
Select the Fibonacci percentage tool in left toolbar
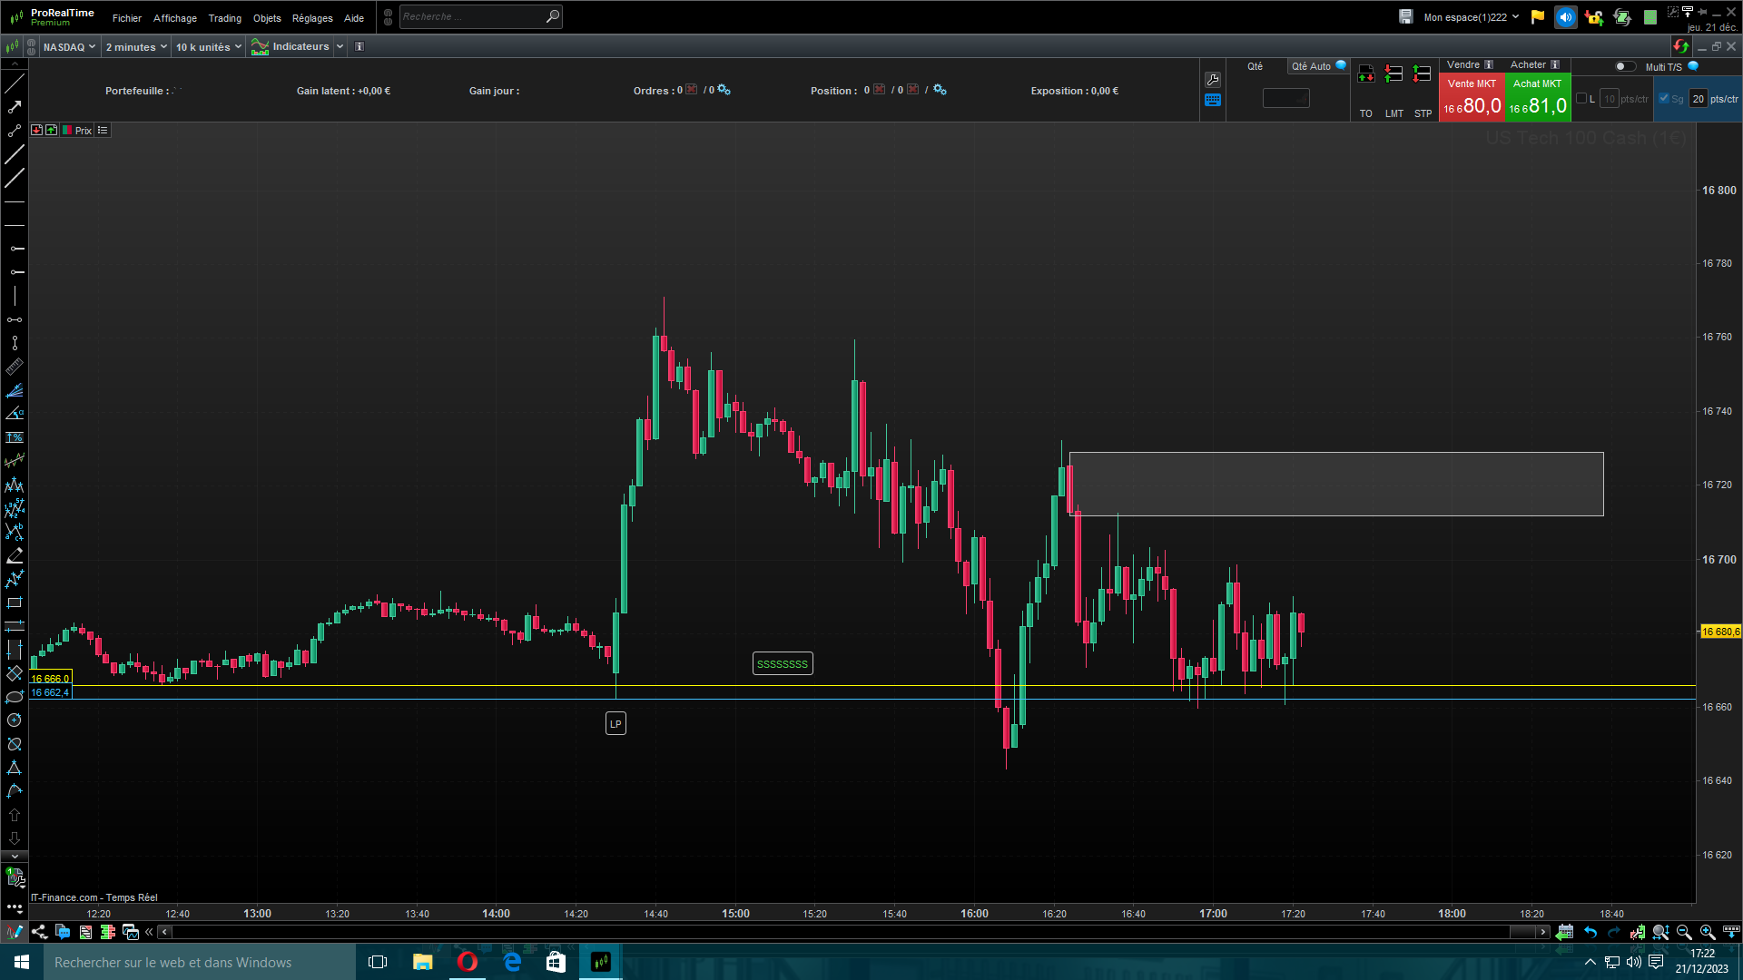15,437
